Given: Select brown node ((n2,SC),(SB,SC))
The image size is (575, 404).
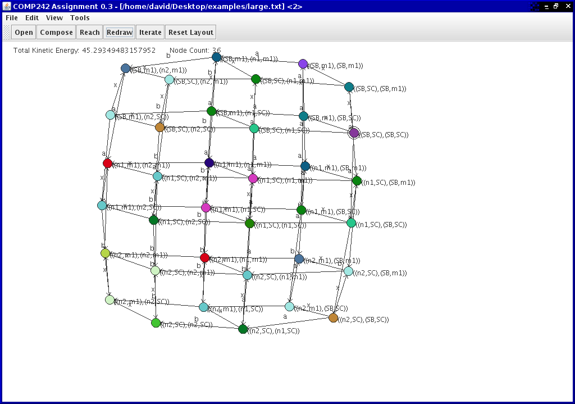Looking at the screenshot, I should [x=333, y=318].
